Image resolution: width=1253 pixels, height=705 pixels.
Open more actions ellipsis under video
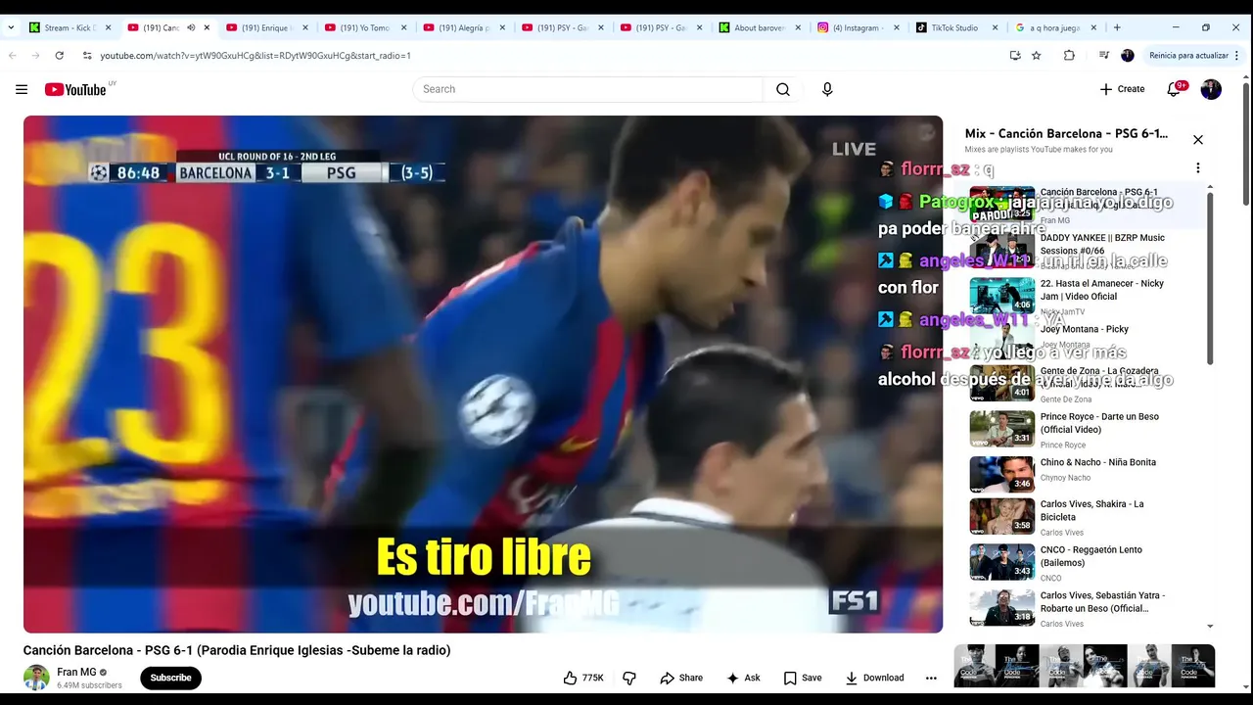click(x=931, y=678)
